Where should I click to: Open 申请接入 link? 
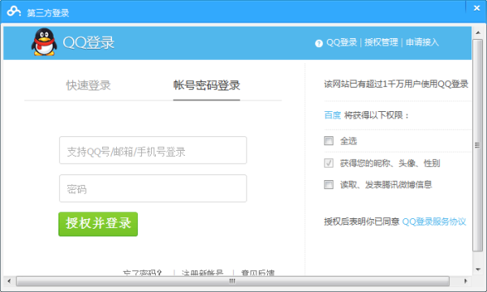click(422, 42)
